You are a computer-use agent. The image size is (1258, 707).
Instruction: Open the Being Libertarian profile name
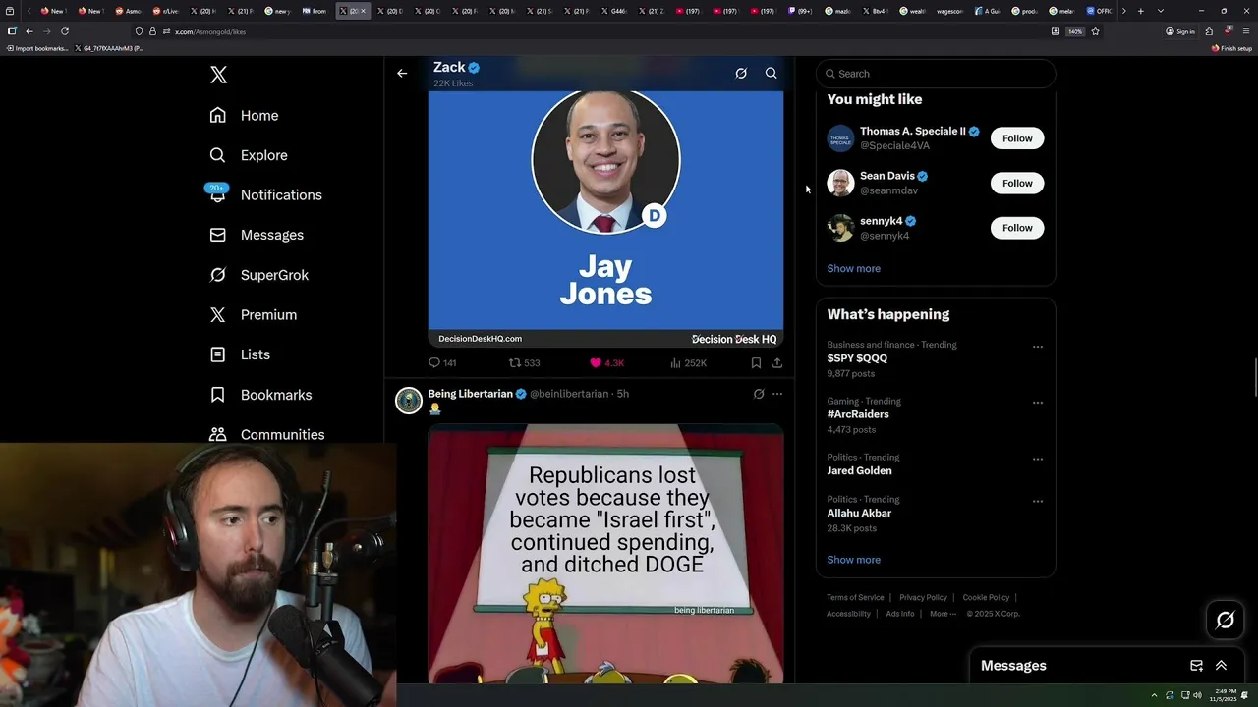[470, 394]
